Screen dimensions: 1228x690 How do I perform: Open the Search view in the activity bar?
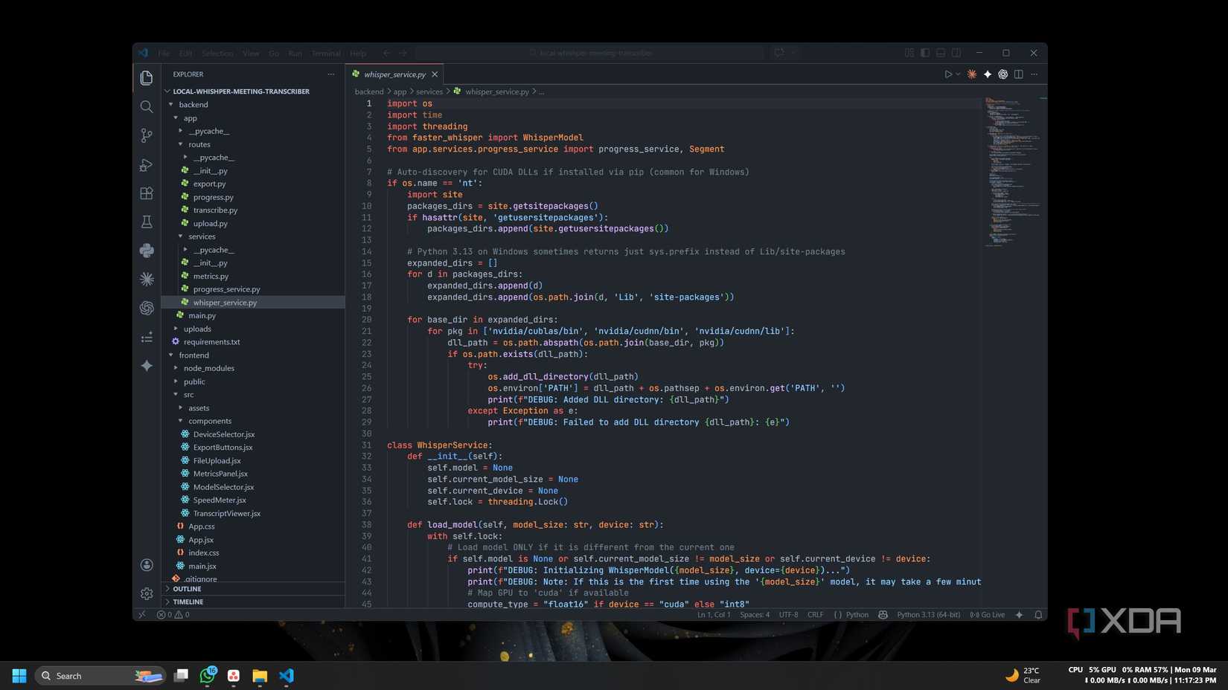(x=146, y=106)
